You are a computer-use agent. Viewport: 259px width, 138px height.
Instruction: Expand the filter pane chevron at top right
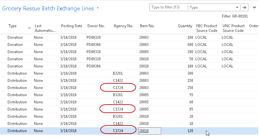coord(253,7)
